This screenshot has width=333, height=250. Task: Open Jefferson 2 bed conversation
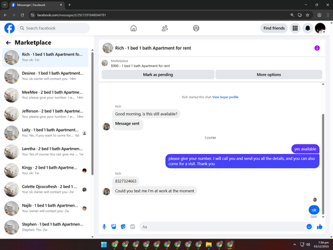pos(45,114)
